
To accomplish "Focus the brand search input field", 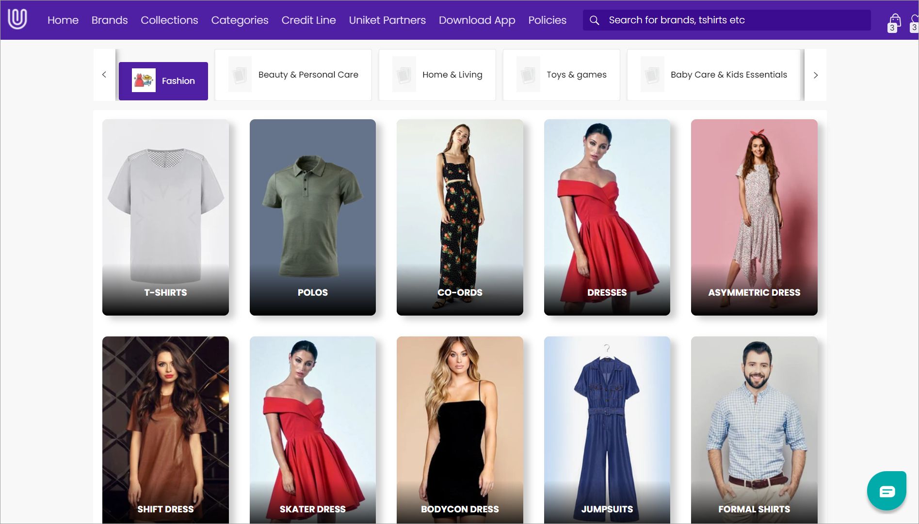I will [726, 20].
